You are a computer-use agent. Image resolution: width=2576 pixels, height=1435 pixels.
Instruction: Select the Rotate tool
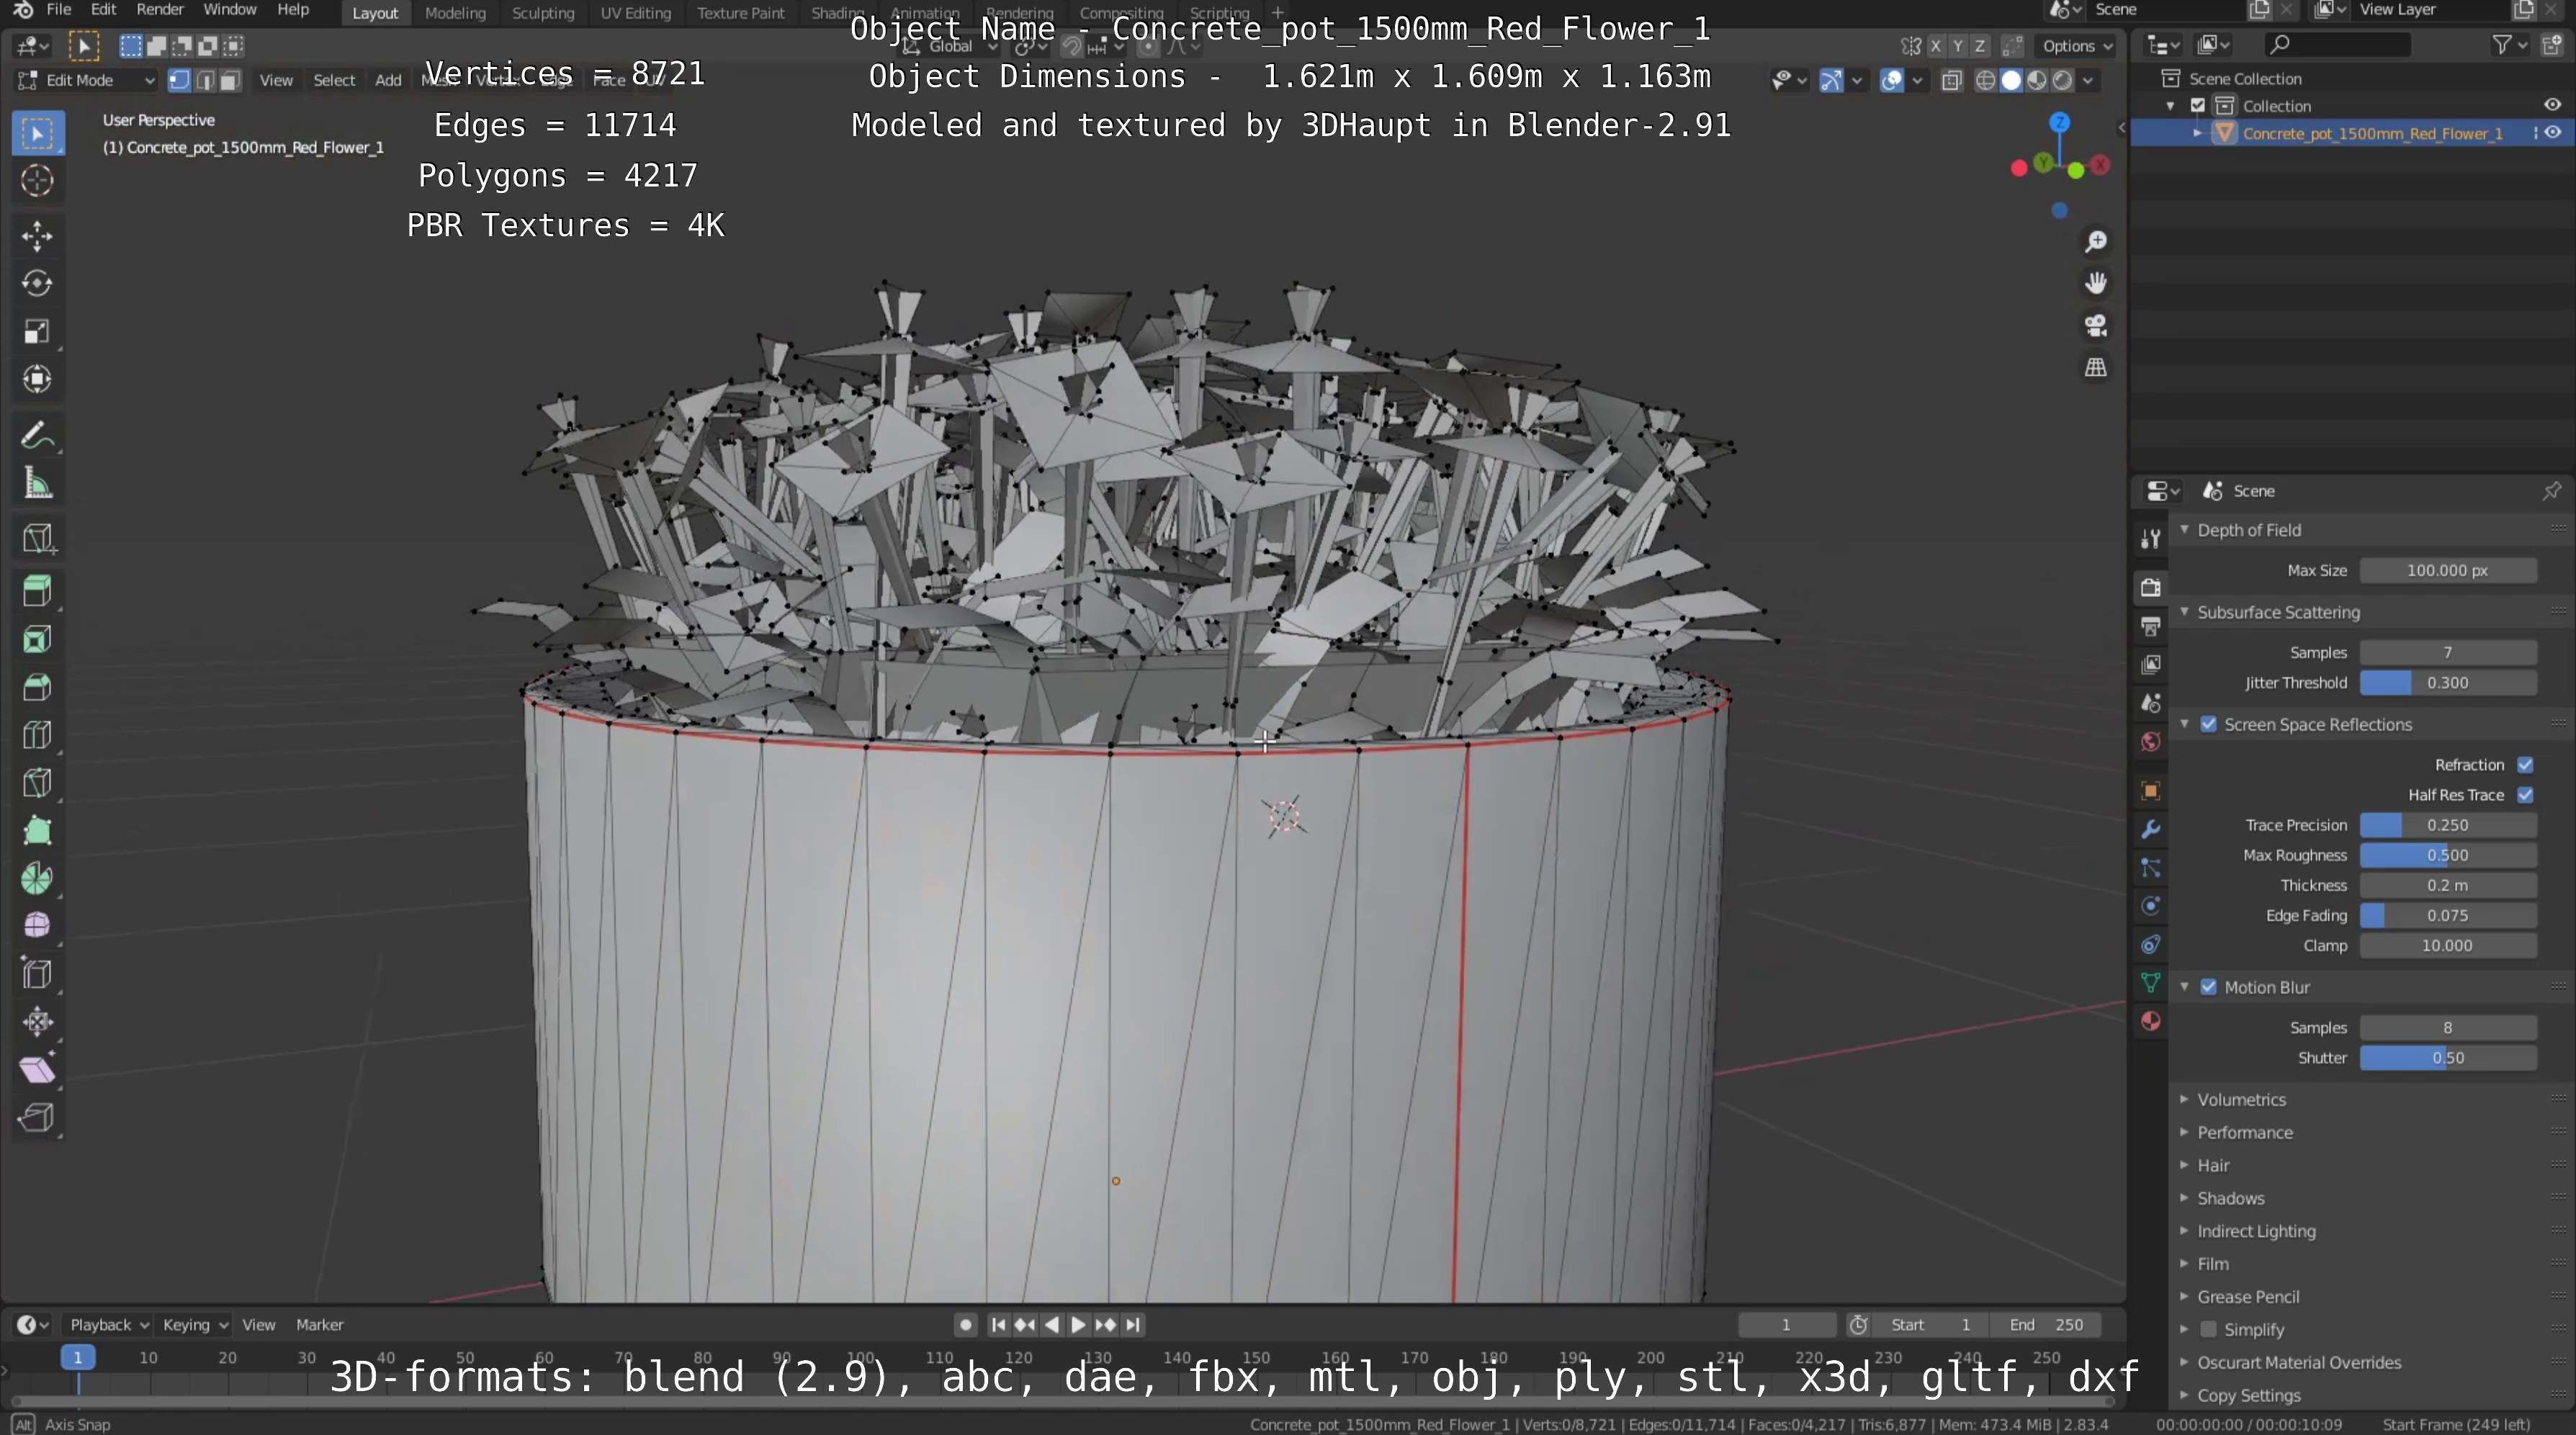pyautogui.click(x=38, y=284)
